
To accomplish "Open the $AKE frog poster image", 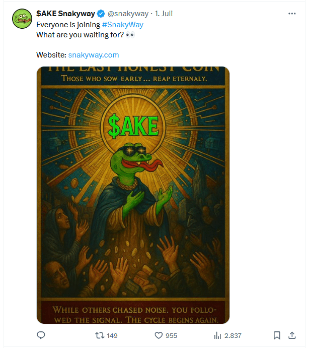I will pos(133,195).
